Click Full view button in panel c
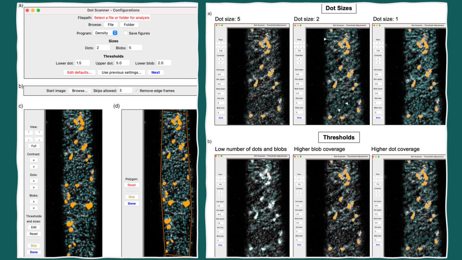This screenshot has width=462, height=260. pyautogui.click(x=35, y=146)
